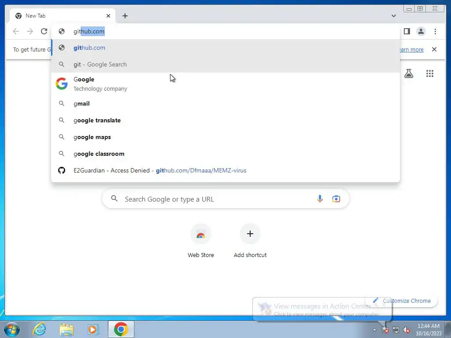This screenshot has width=451, height=338.
Task: Click the muted volume tray icon
Action: tap(407, 330)
